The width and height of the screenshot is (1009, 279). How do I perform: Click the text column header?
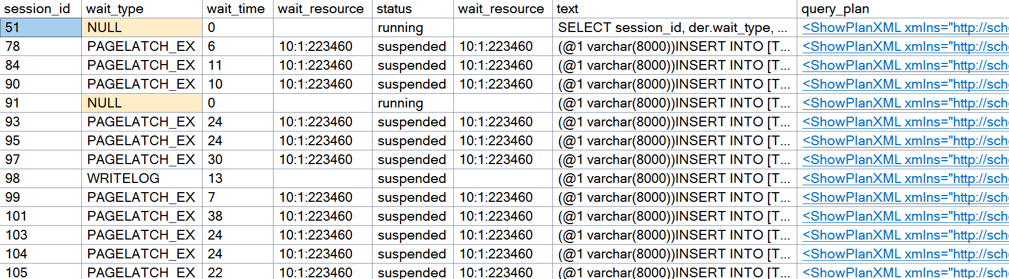click(x=568, y=9)
